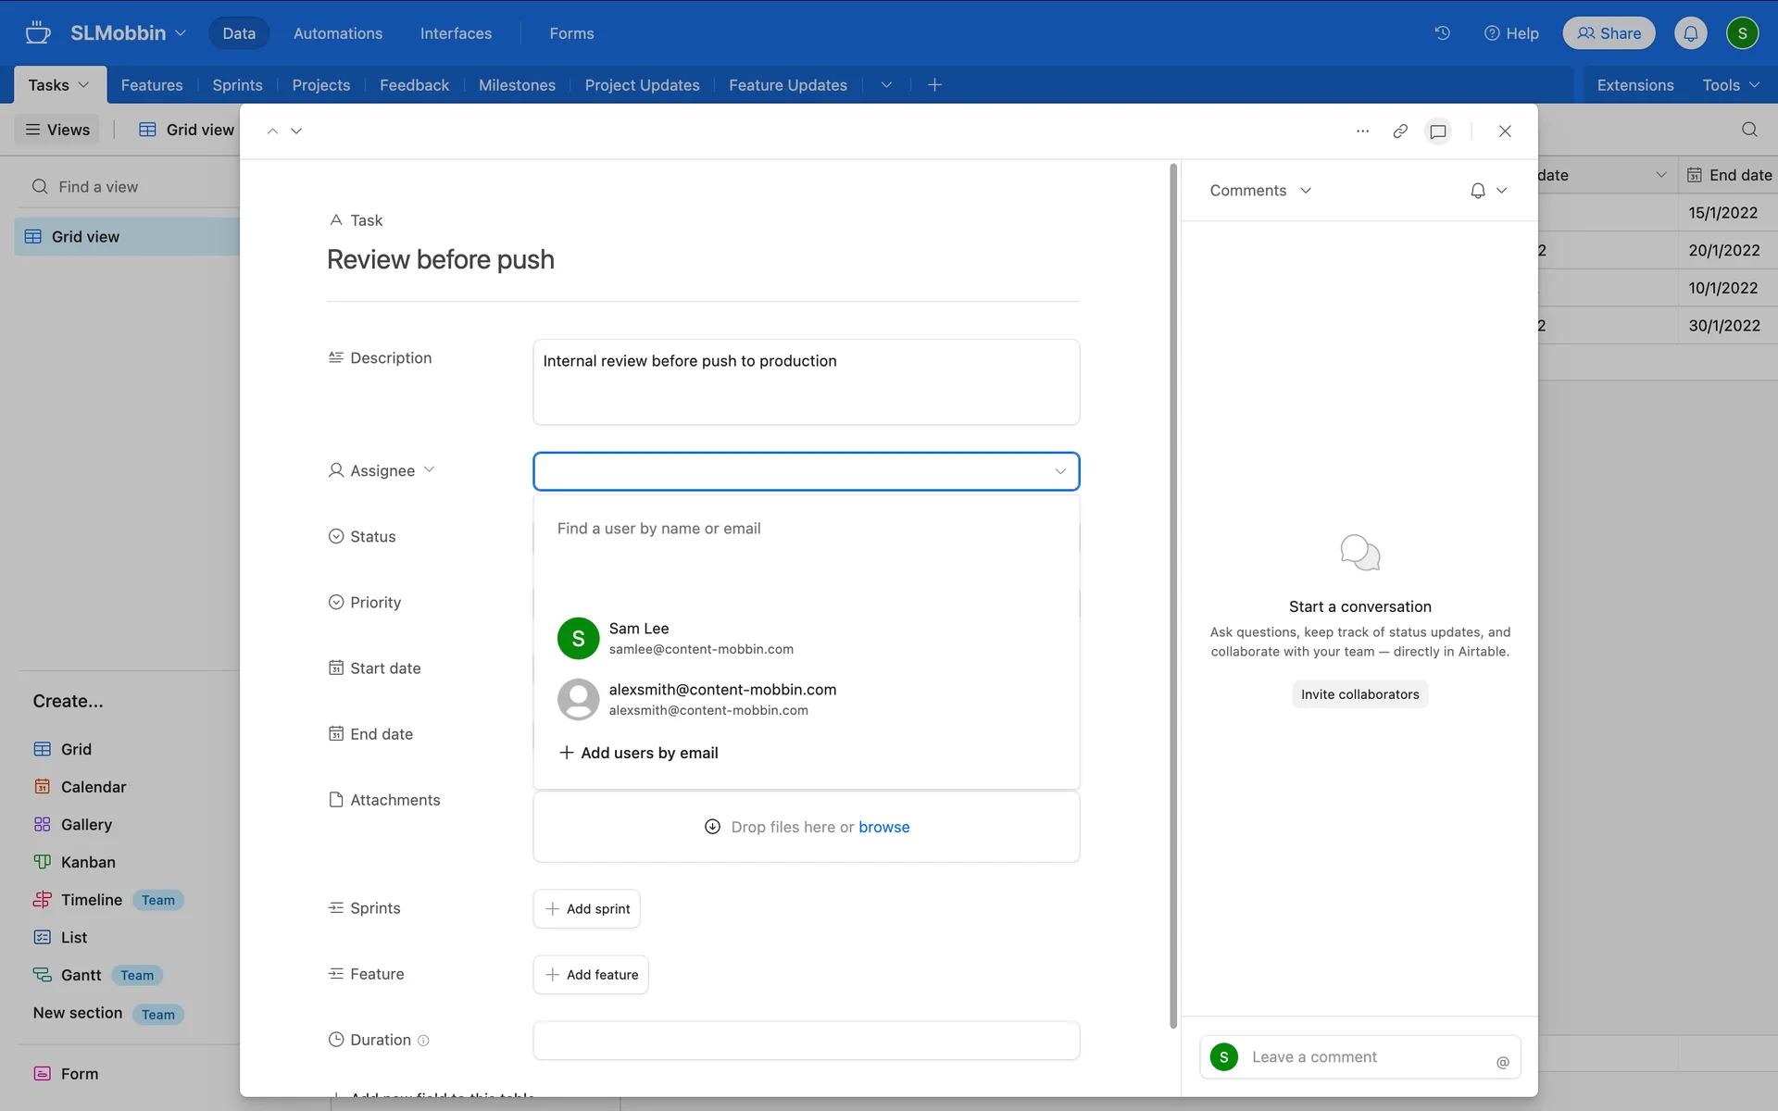Open the Automations menu

click(337, 33)
